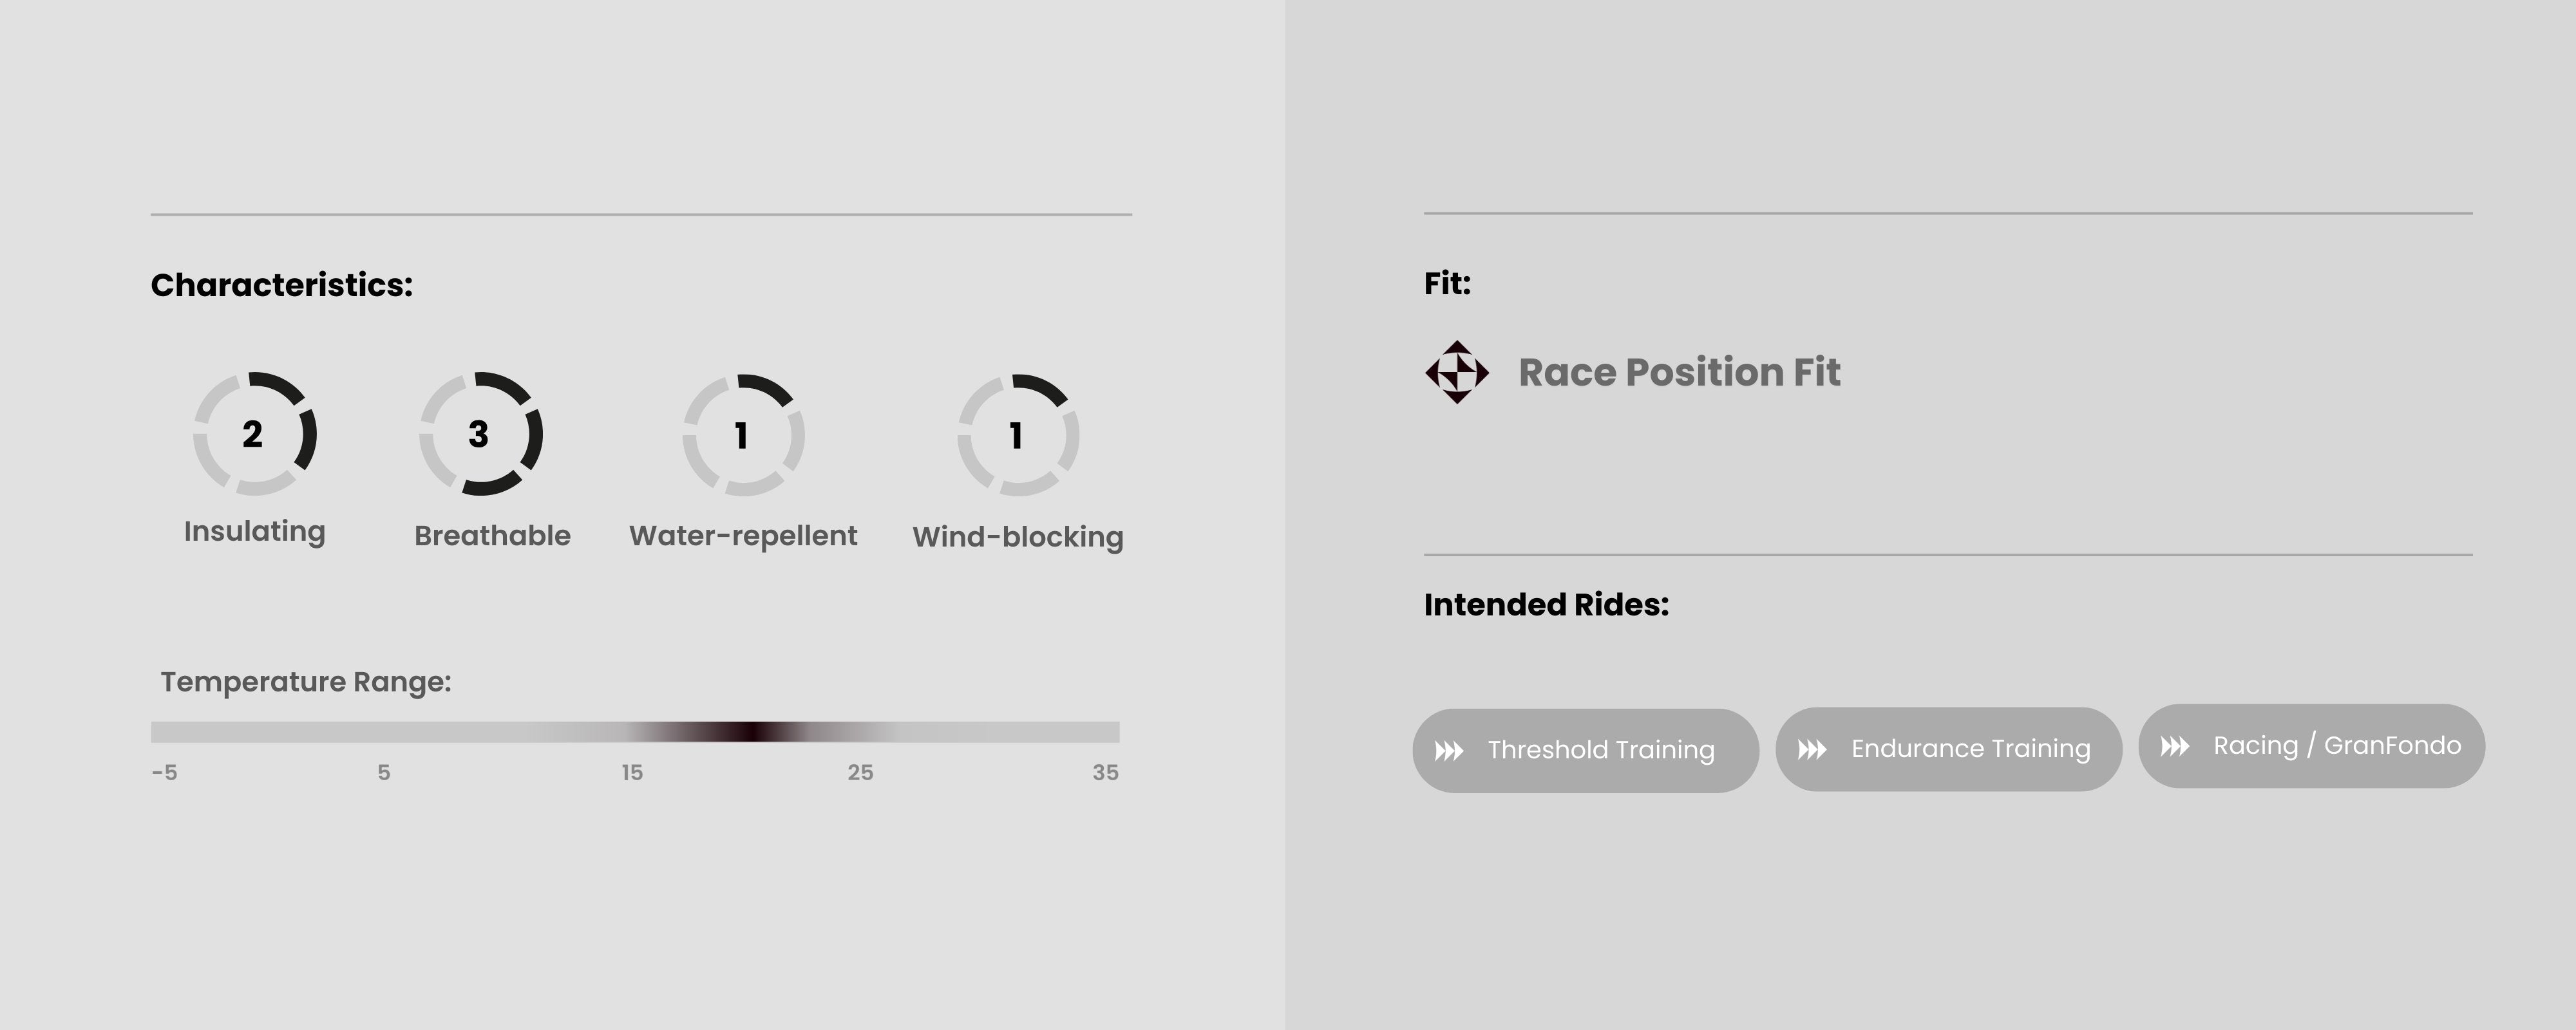Click the Race Position Fit diamond icon
2576x1030 pixels.
click(1456, 372)
